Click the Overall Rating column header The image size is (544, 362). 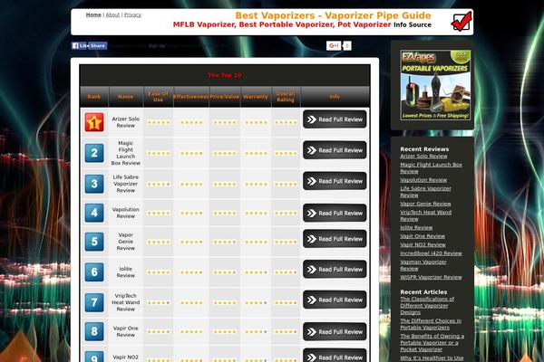click(286, 97)
